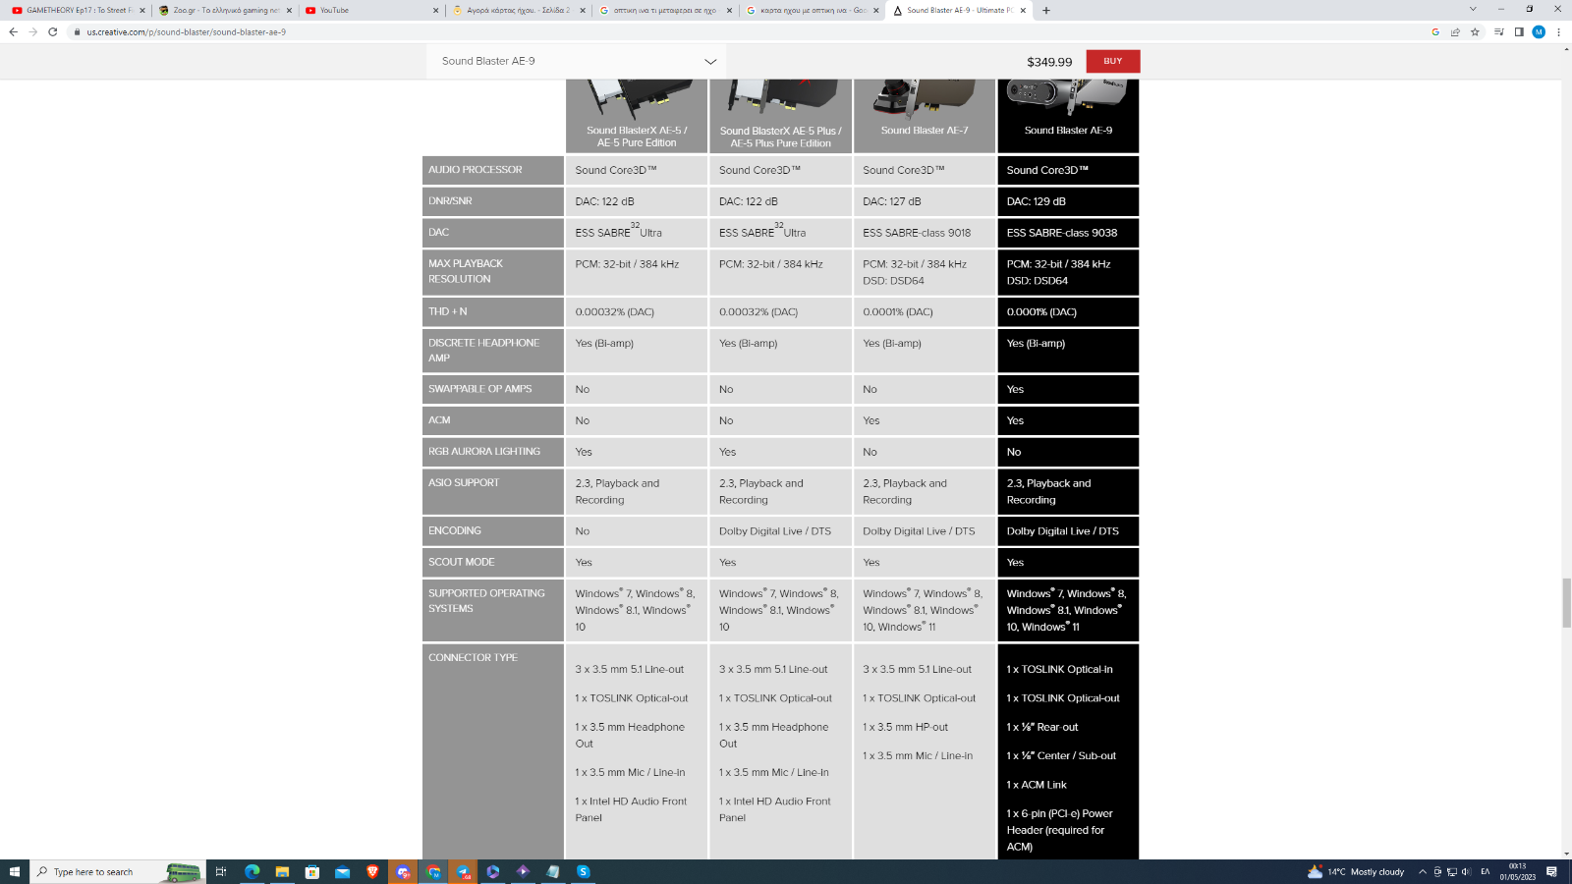Select the Sound Blaster AE-7 column header
The image size is (1572, 884).
point(925,130)
